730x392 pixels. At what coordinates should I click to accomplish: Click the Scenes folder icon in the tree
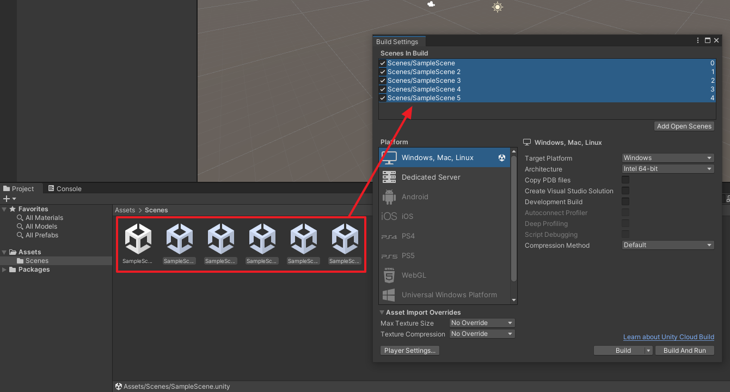point(20,261)
